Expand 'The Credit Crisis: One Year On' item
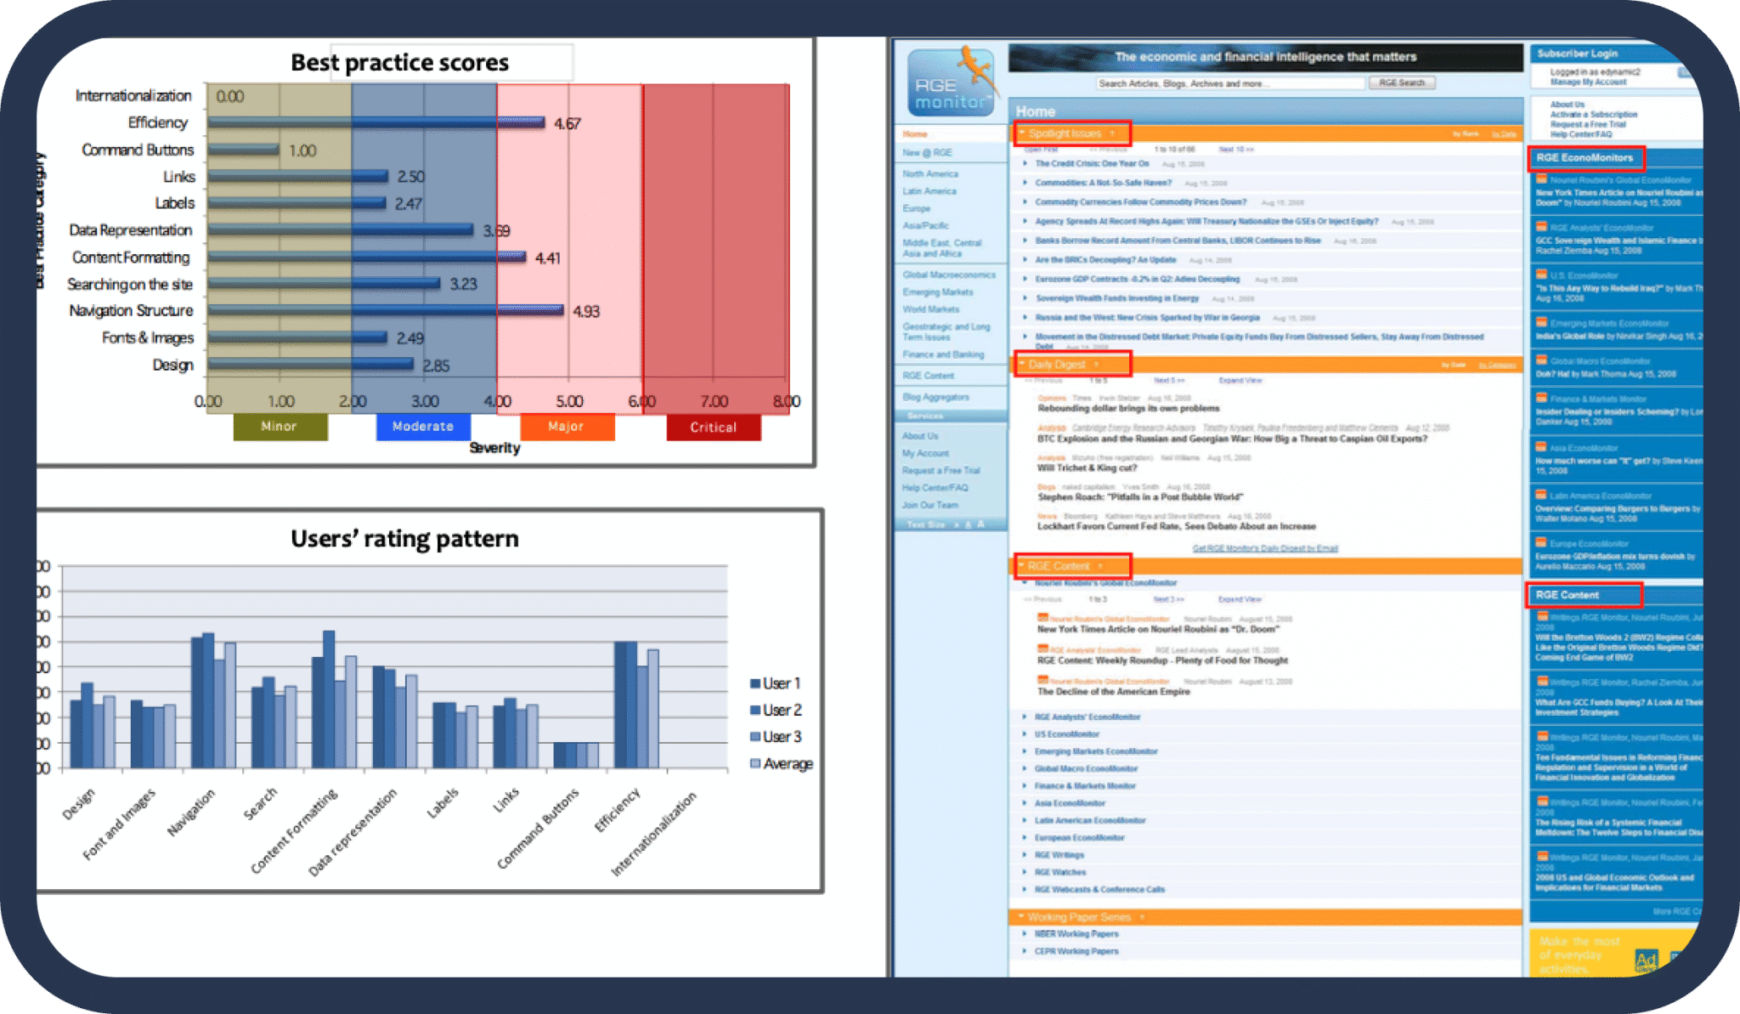The image size is (1740, 1014). pyautogui.click(x=1025, y=163)
